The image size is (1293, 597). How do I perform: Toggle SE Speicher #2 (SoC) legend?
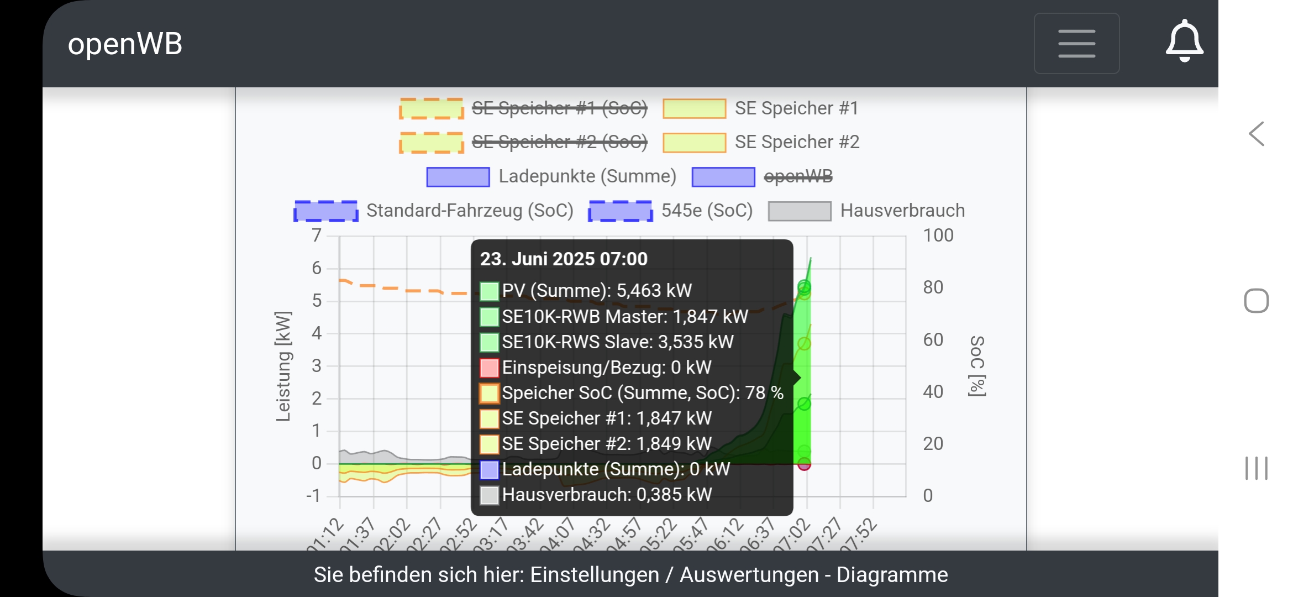pyautogui.click(x=559, y=142)
